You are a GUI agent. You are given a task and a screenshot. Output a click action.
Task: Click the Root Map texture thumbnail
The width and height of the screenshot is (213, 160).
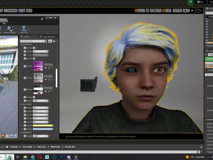(38, 89)
